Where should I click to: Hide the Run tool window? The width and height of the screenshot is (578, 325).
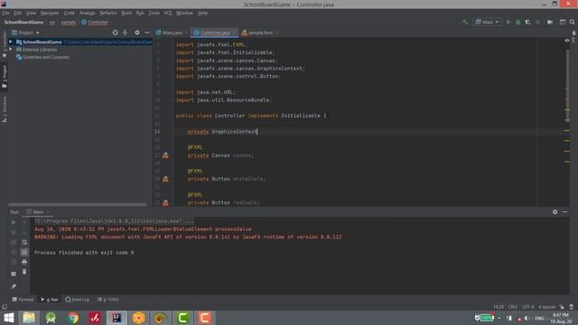pos(564,212)
